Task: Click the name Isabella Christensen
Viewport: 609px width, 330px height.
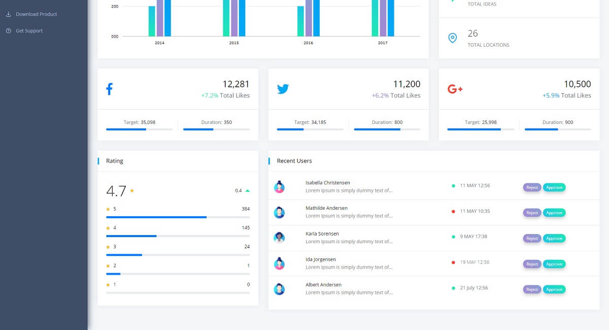Action: click(x=328, y=183)
